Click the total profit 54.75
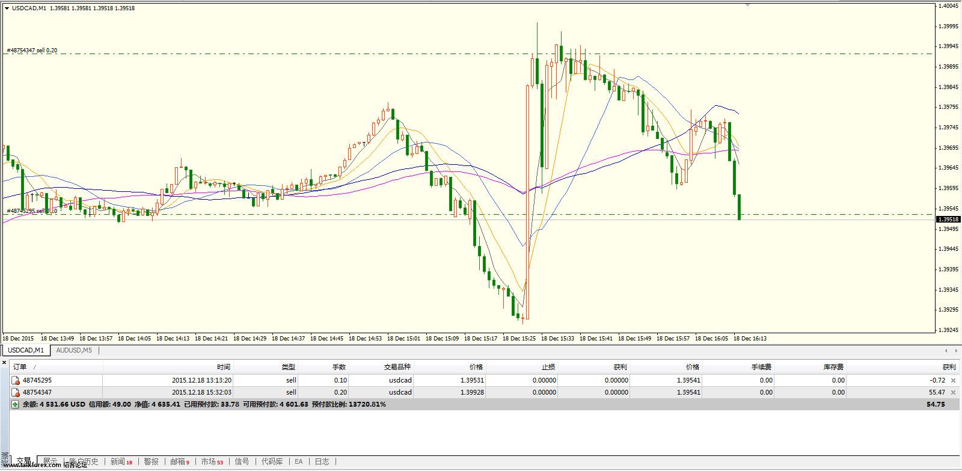962x471 pixels. click(936, 404)
